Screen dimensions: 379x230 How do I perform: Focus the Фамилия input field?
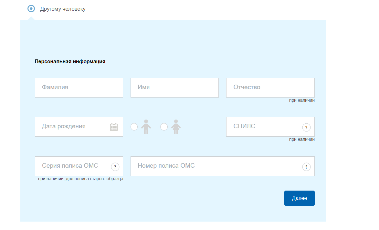coord(79,88)
